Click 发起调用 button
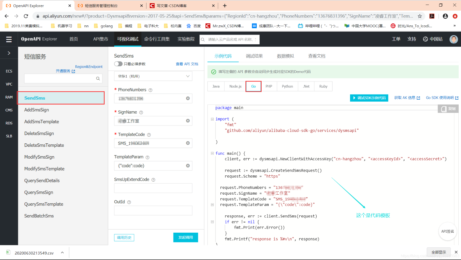 pos(186,238)
